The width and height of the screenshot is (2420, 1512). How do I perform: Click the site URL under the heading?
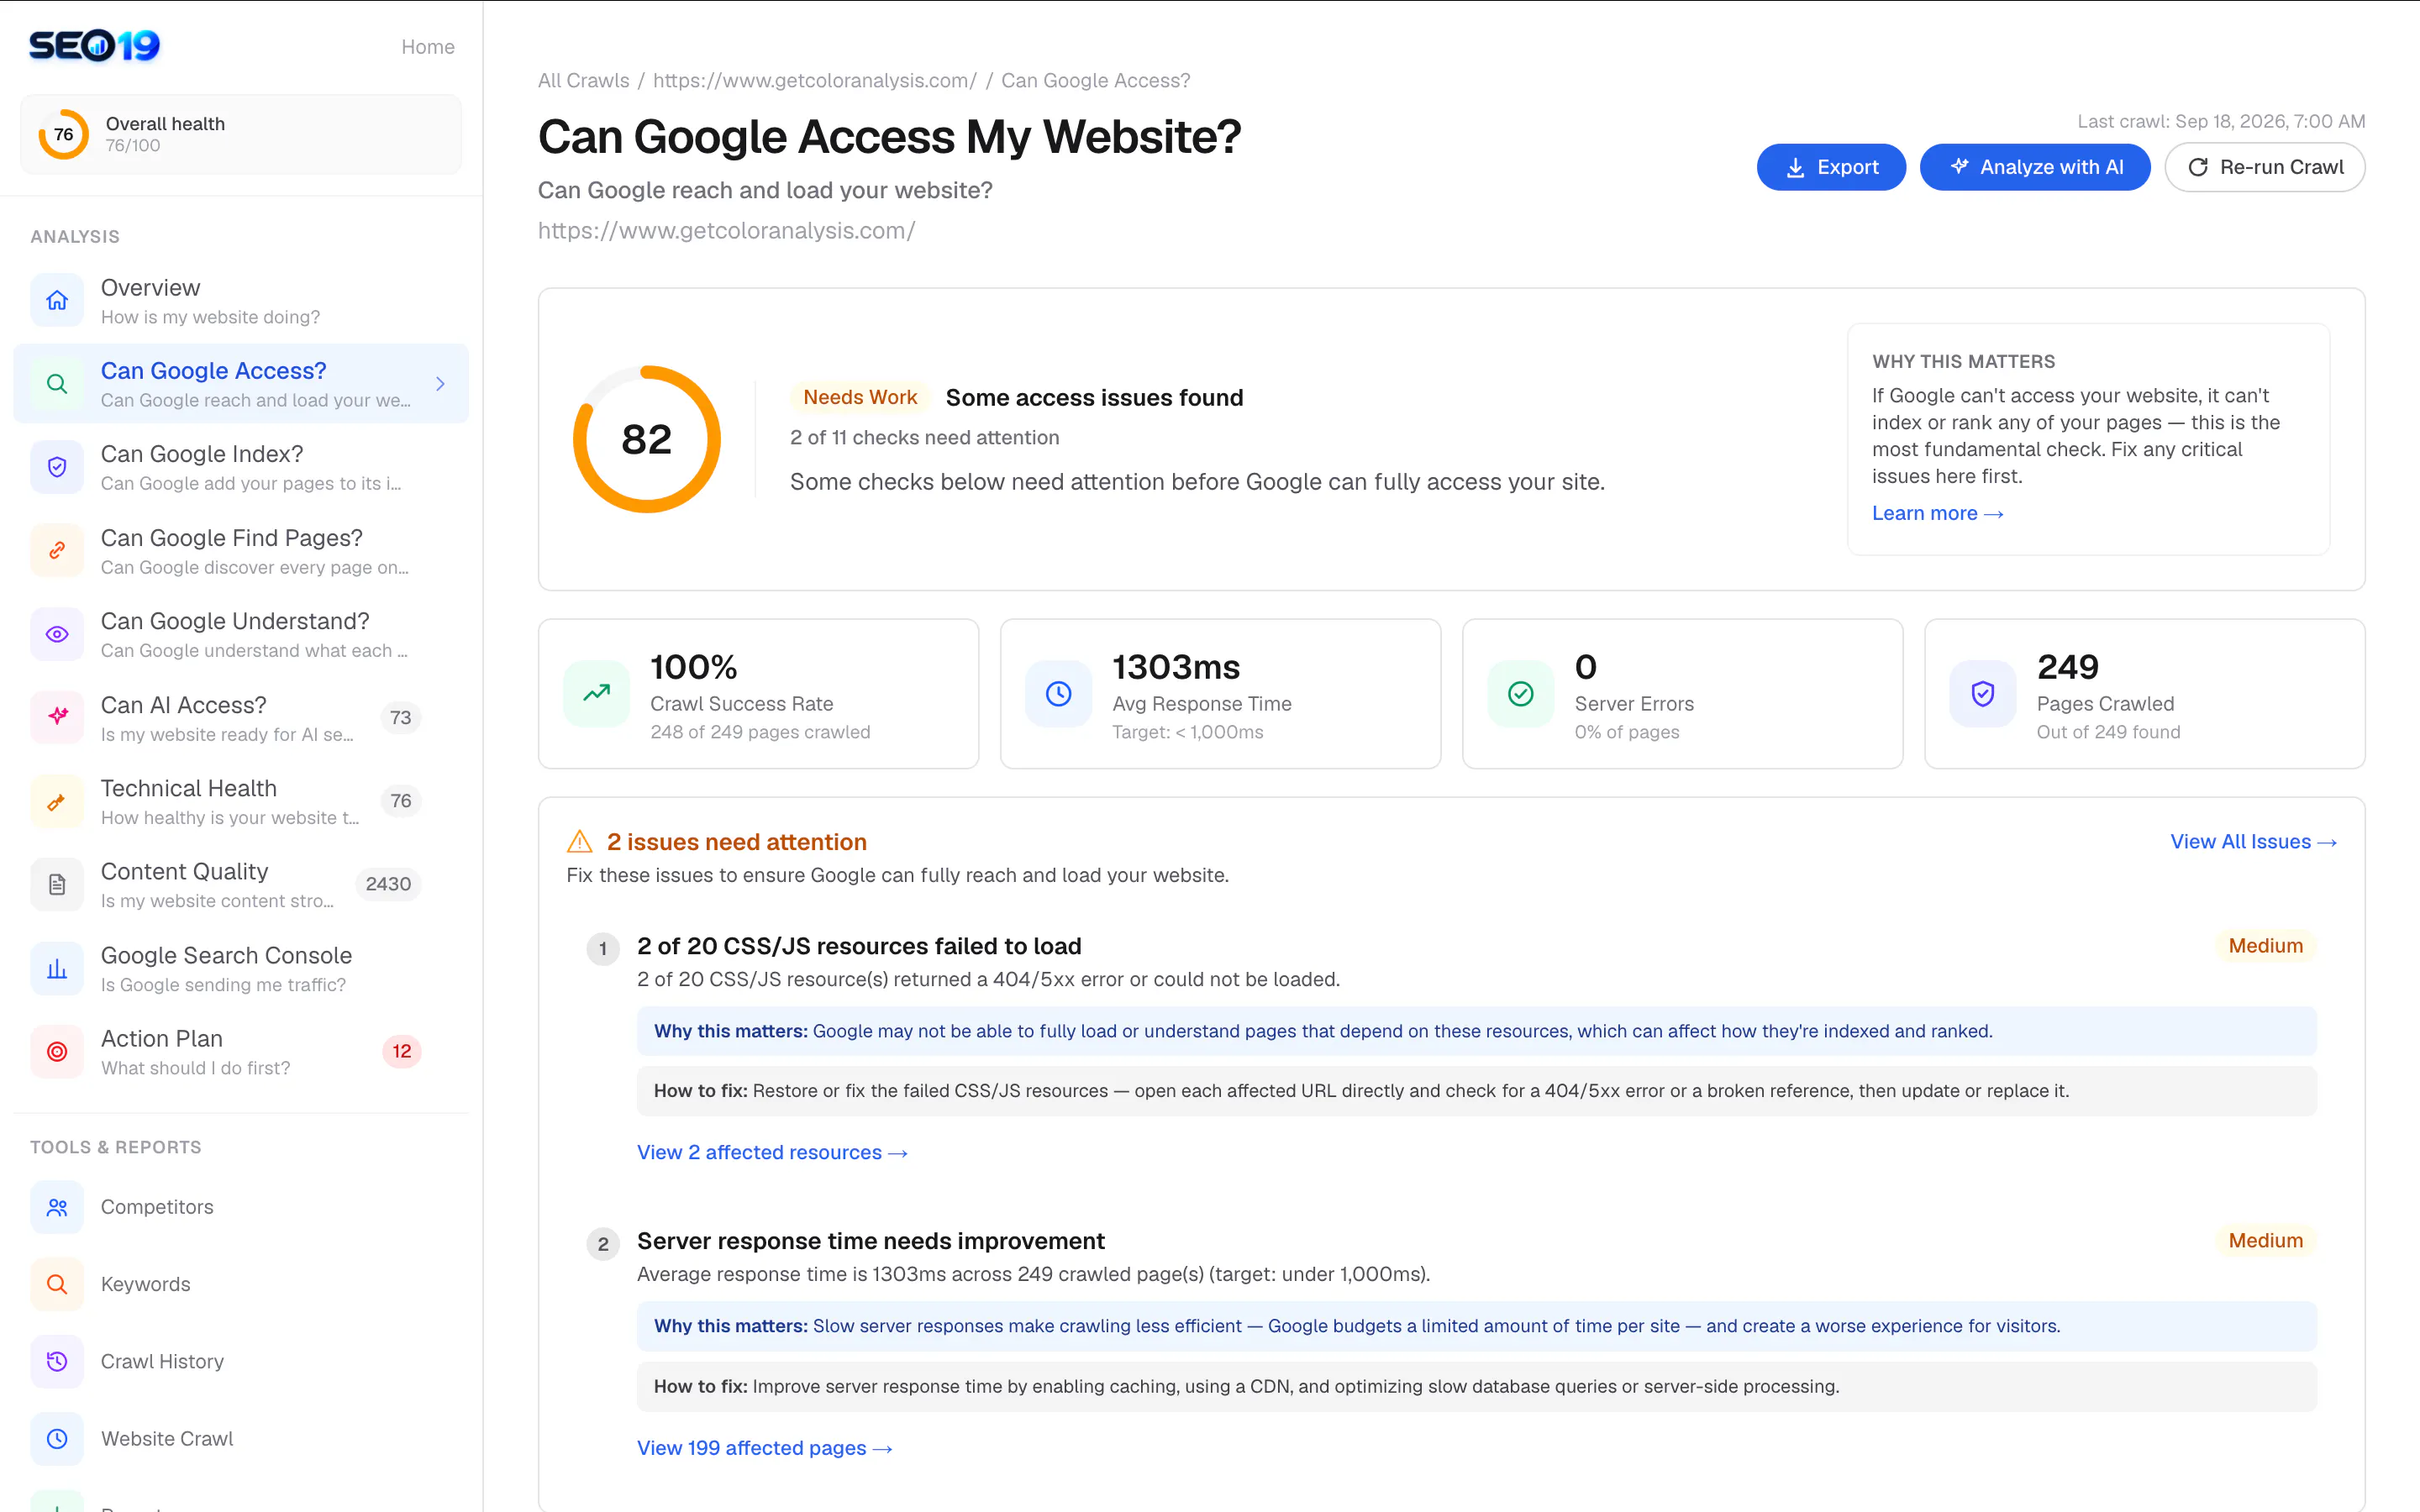click(x=726, y=230)
